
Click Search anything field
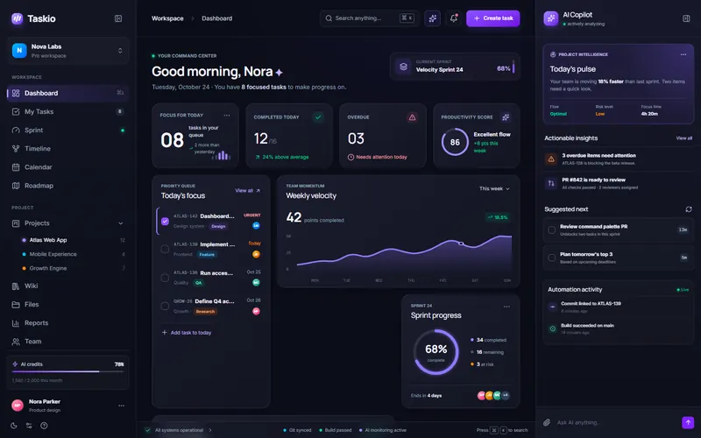click(369, 18)
